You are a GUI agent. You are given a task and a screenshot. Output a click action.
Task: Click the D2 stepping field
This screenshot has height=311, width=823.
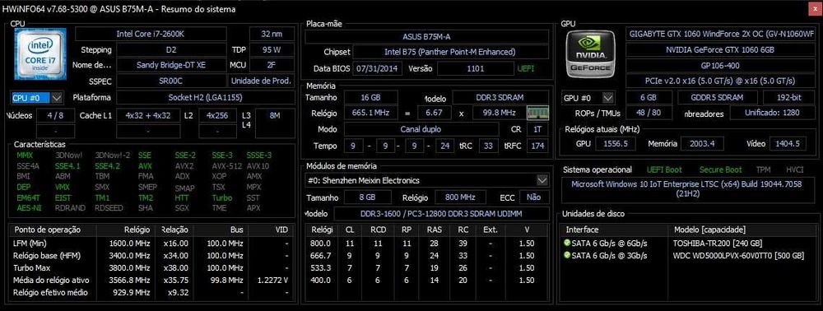(171, 50)
